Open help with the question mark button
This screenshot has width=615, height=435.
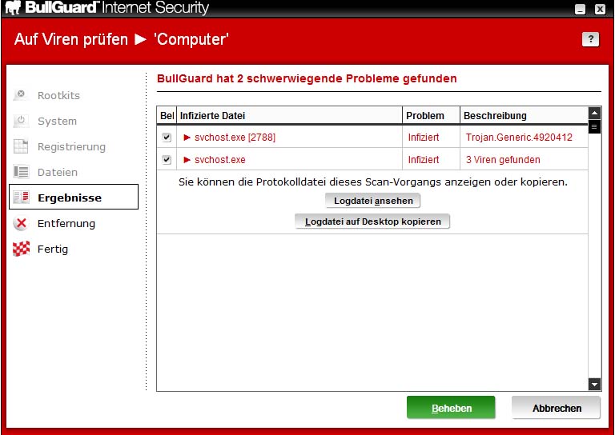[x=590, y=39]
